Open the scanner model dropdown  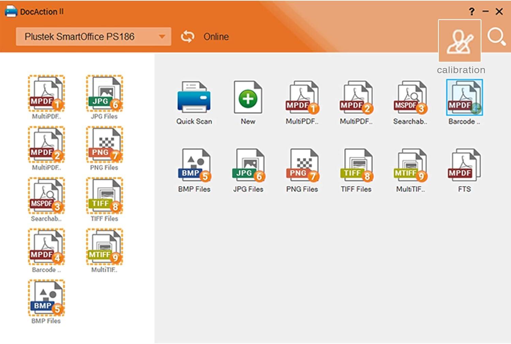(93, 36)
